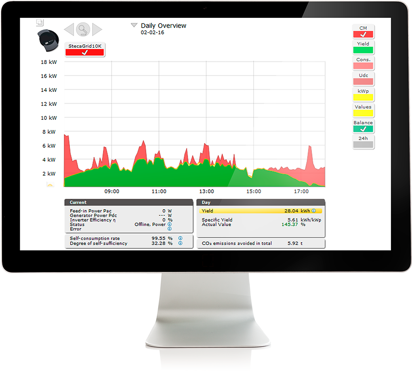
Task: Click the info icon in the Yield row
Action: [314, 211]
